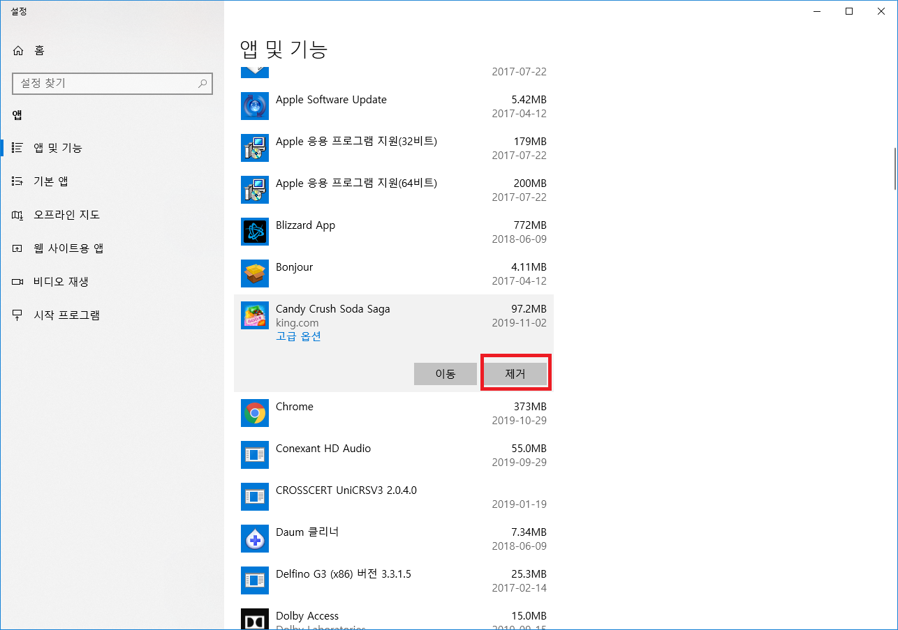
Task: Select the Chrome entry name
Action: [x=295, y=407]
